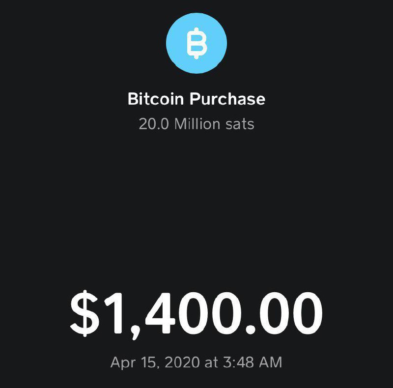Screen dimensions: 393x388
Task: Click the Apr 15, 2020 date text
Action: (155, 362)
